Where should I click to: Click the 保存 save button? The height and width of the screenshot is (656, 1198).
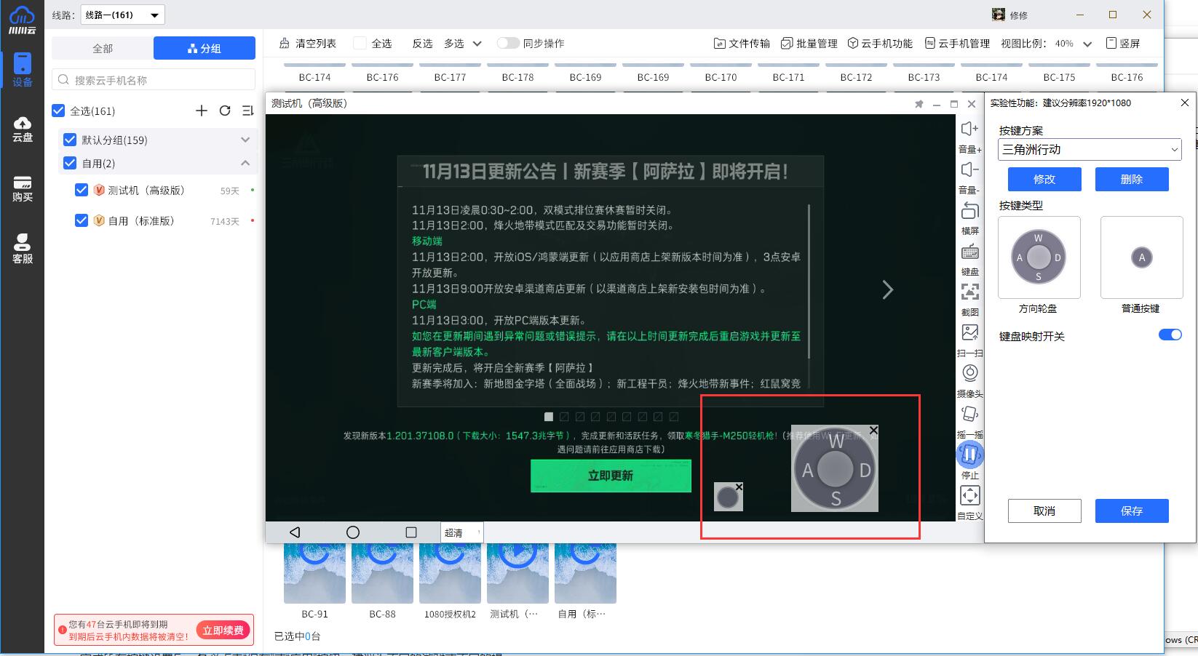1131,511
